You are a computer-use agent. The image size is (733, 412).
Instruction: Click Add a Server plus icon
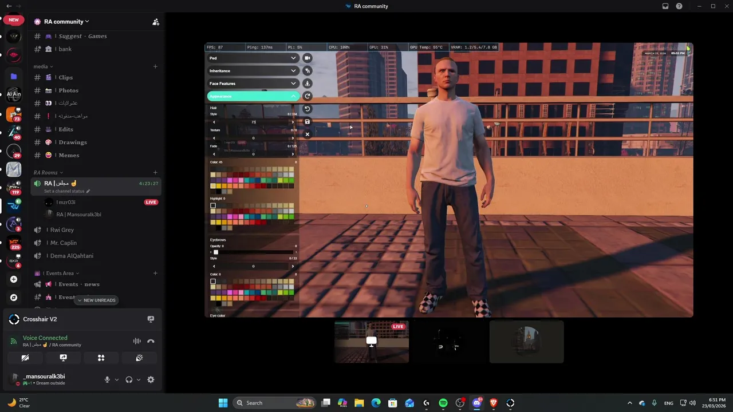coord(14,279)
